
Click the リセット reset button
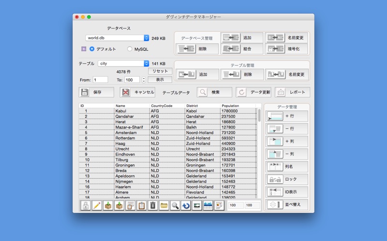point(160,71)
